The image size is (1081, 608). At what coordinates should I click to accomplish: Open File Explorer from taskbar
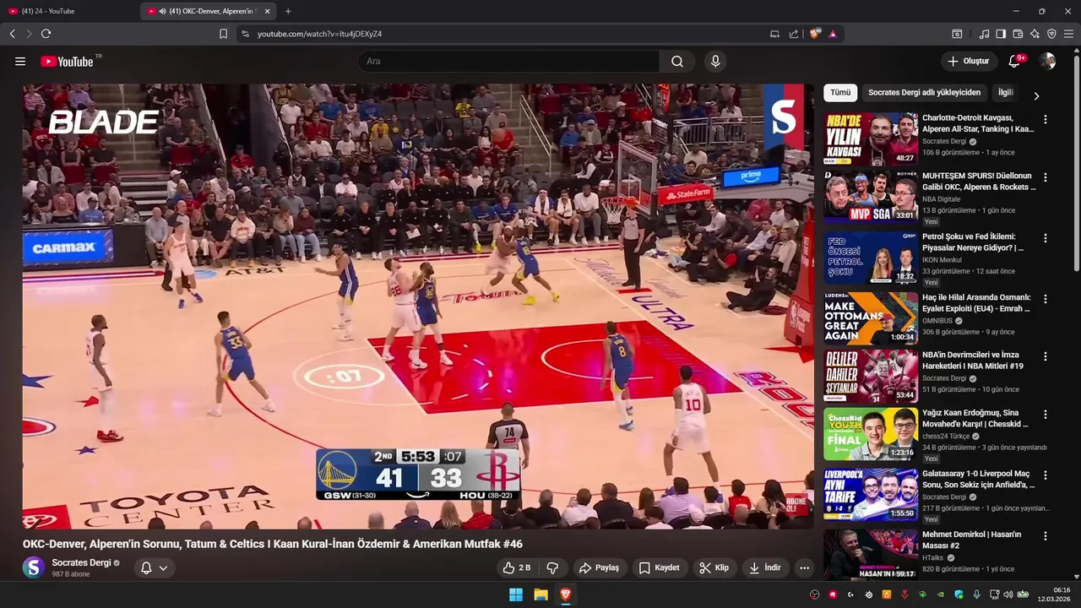click(540, 594)
